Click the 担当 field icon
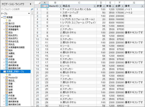This screenshot has height=107, width=145. coord(7,33)
